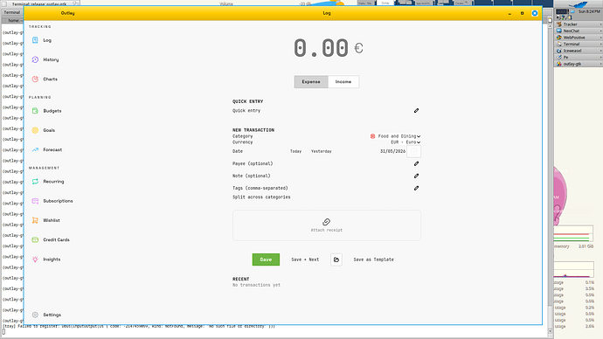This screenshot has width=603, height=339.
Task: Set the date to Yesterday
Action: (x=321, y=151)
